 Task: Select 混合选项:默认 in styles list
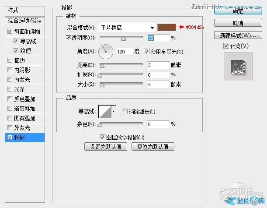(25, 21)
